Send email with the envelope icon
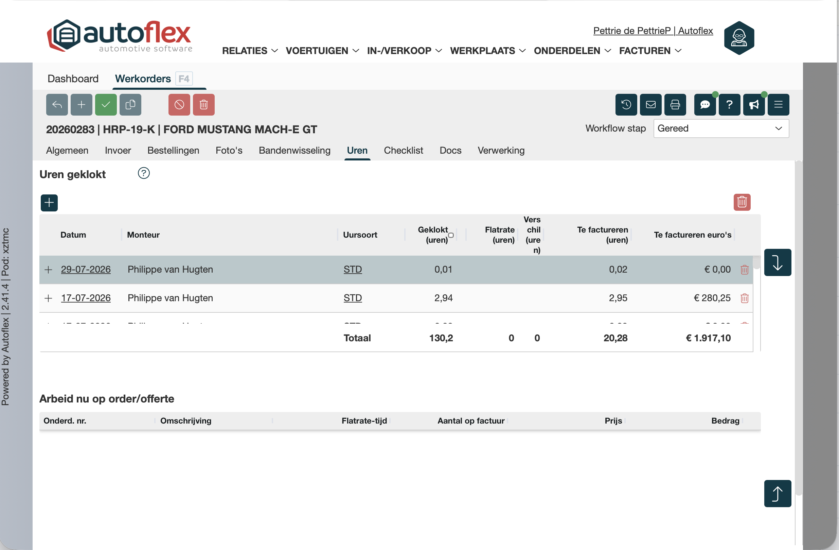This screenshot has width=839, height=550. pyautogui.click(x=650, y=104)
